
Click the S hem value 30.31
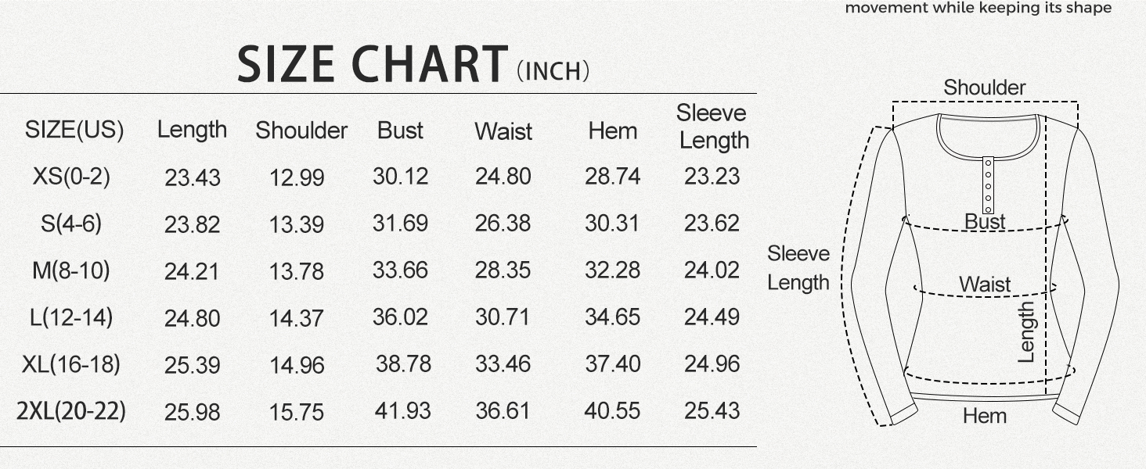(x=612, y=224)
